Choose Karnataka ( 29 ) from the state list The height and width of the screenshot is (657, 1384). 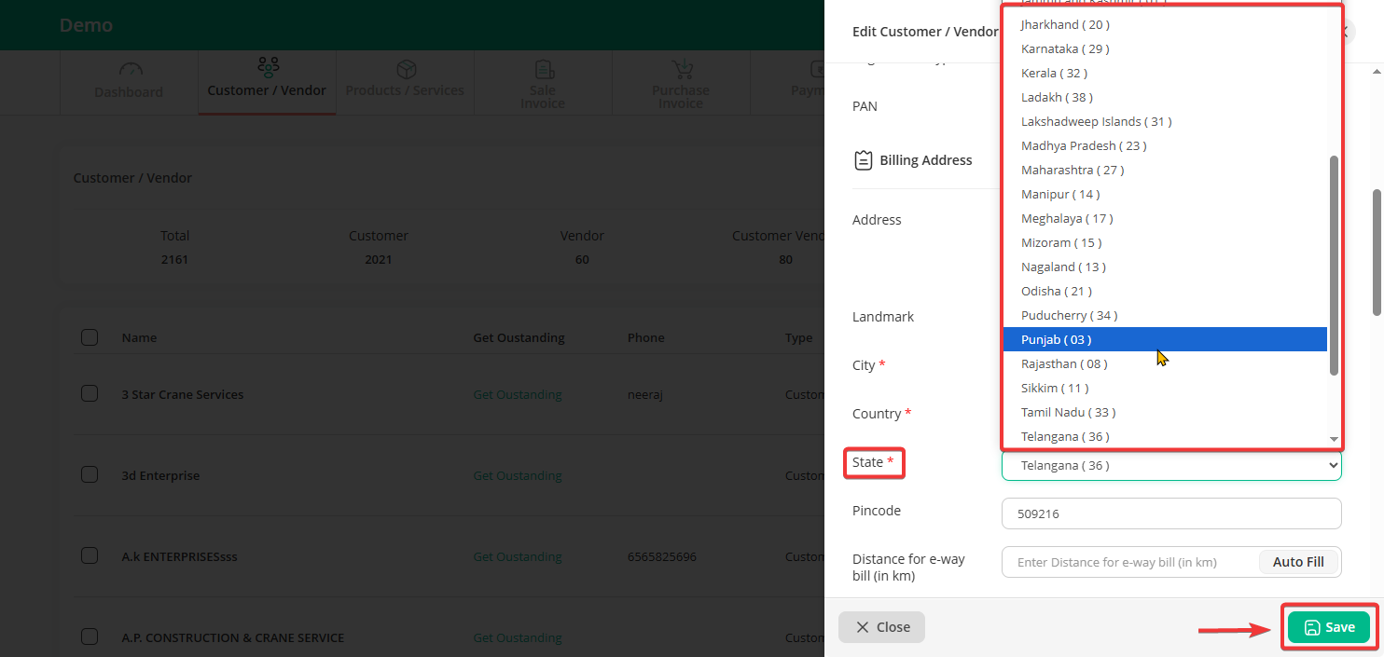point(1165,48)
